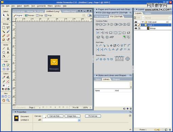Set default stroke and fill colors
The image size is (173, 132).
click(x=3, y=89)
